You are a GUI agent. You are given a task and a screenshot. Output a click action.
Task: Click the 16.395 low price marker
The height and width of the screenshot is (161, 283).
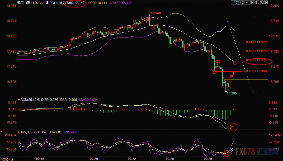(232, 93)
